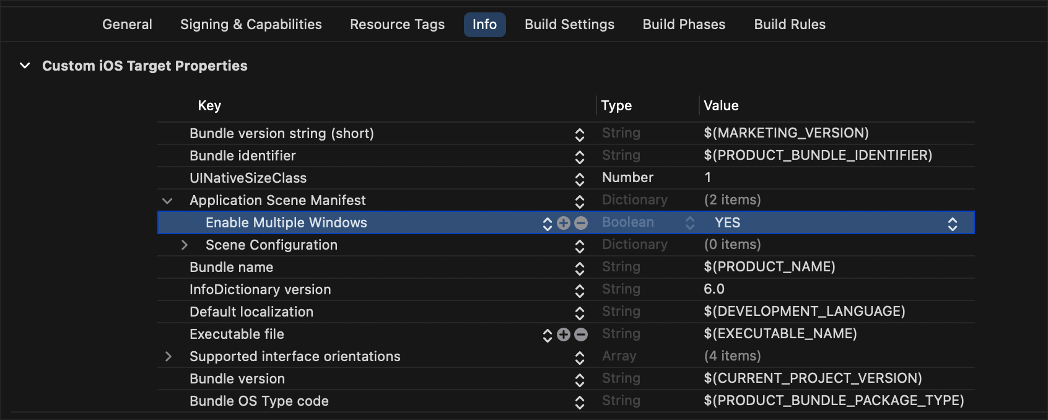This screenshot has width=1048, height=420.
Task: Click key stepper arrows on UINativeSizeClass row
Action: pyautogui.click(x=580, y=179)
